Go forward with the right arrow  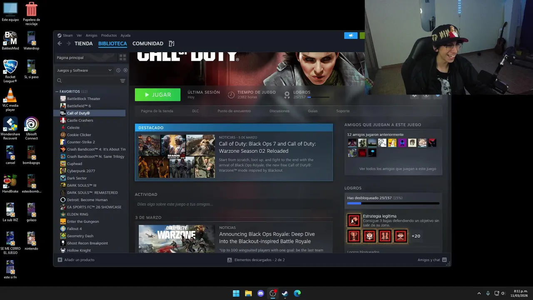click(69, 43)
